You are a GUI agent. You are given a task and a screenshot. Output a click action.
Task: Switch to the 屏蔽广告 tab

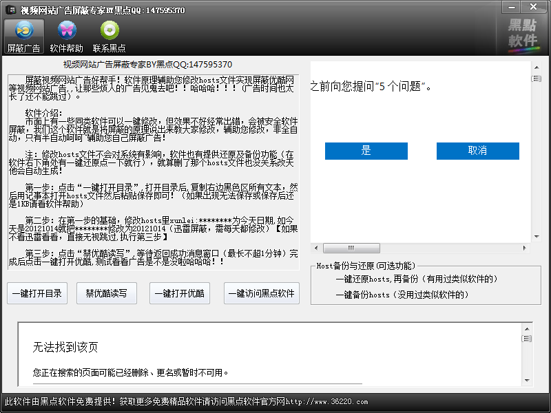click(24, 36)
